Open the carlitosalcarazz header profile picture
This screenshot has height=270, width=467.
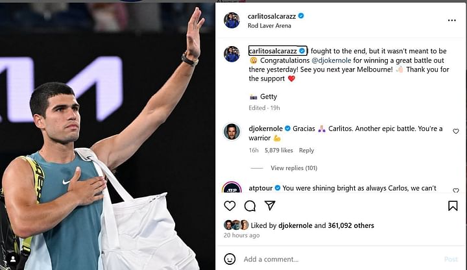(x=232, y=20)
